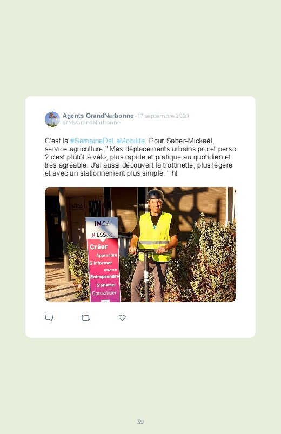Click the retweet arrows icon
Image resolution: width=281 pixels, height=434 pixels.
(85, 318)
